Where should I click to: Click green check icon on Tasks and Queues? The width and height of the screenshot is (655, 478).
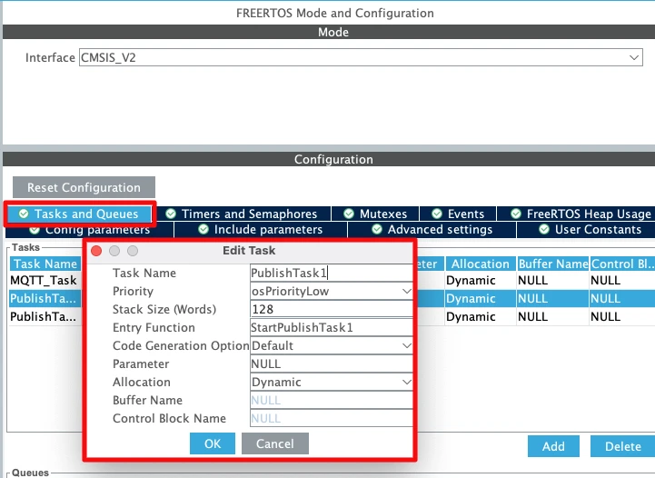[x=24, y=214]
